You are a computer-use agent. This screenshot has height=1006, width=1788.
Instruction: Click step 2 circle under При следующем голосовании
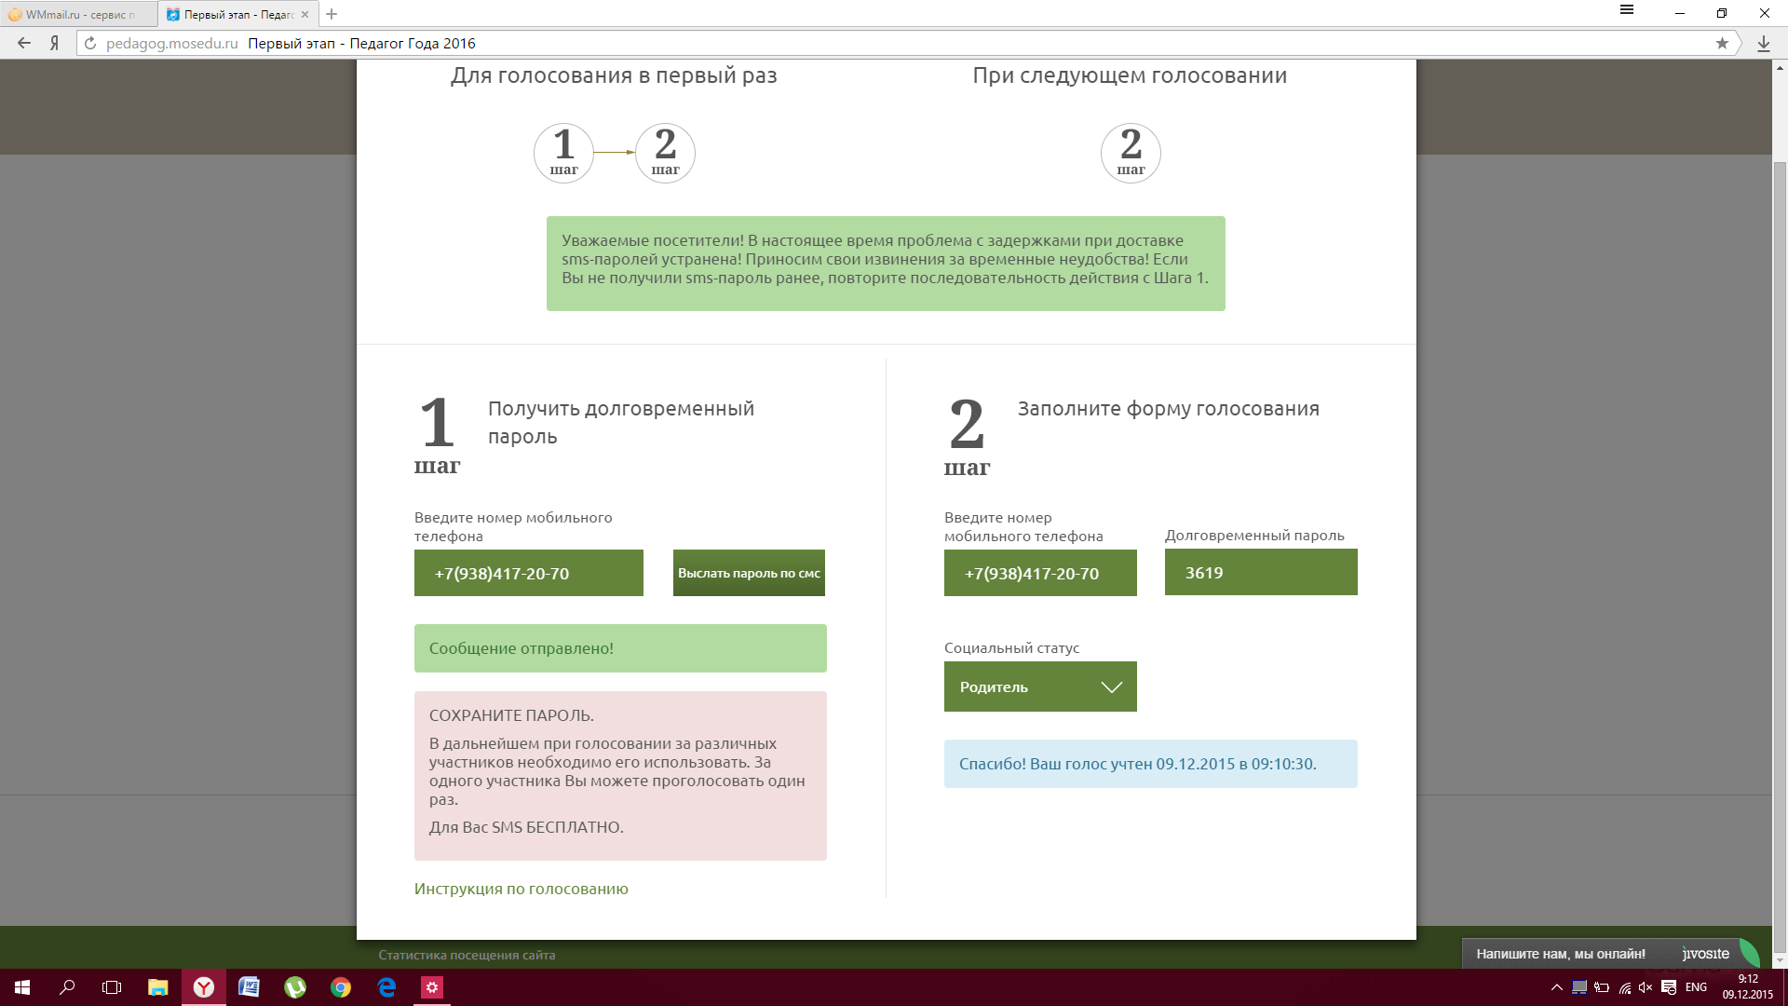coord(1131,153)
